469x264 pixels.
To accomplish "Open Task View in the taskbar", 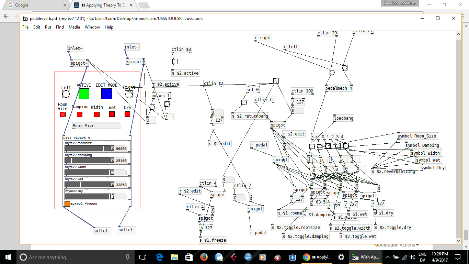I will click(x=143, y=257).
